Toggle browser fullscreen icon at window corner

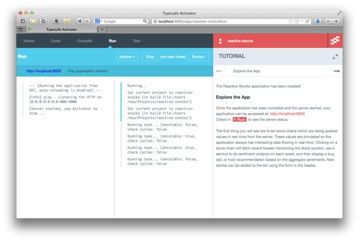tap(339, 13)
